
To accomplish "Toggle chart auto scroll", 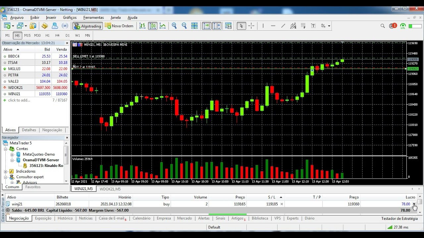I will [206, 26].
